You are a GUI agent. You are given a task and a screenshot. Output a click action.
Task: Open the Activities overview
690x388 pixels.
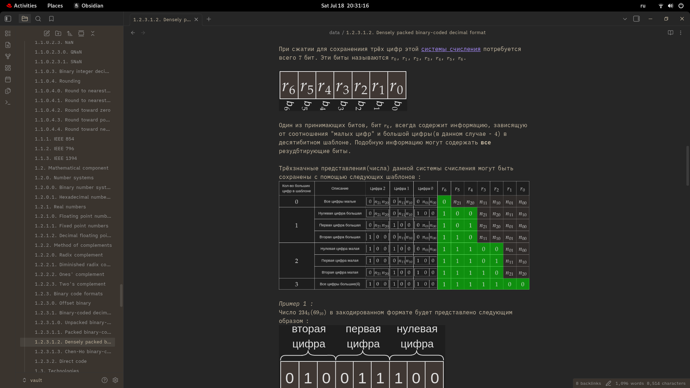21,6
